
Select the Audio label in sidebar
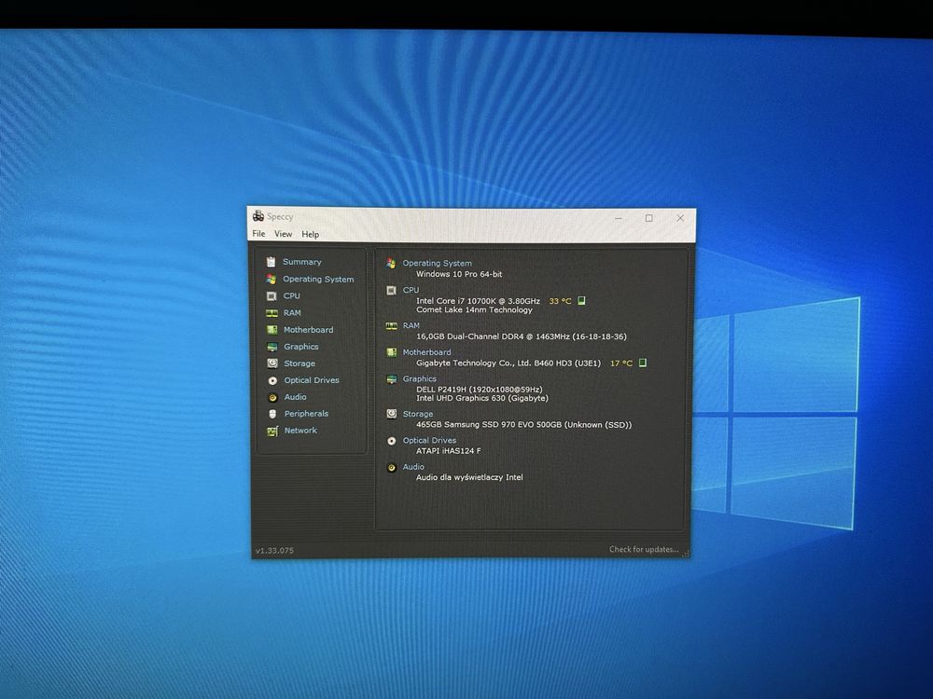click(x=295, y=396)
